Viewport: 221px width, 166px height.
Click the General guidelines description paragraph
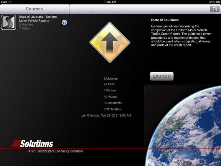point(181,36)
